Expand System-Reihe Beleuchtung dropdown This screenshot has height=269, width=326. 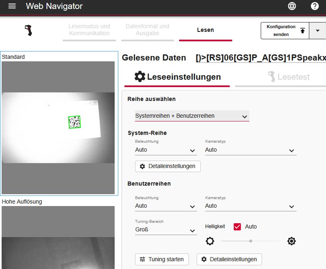click(x=166, y=150)
